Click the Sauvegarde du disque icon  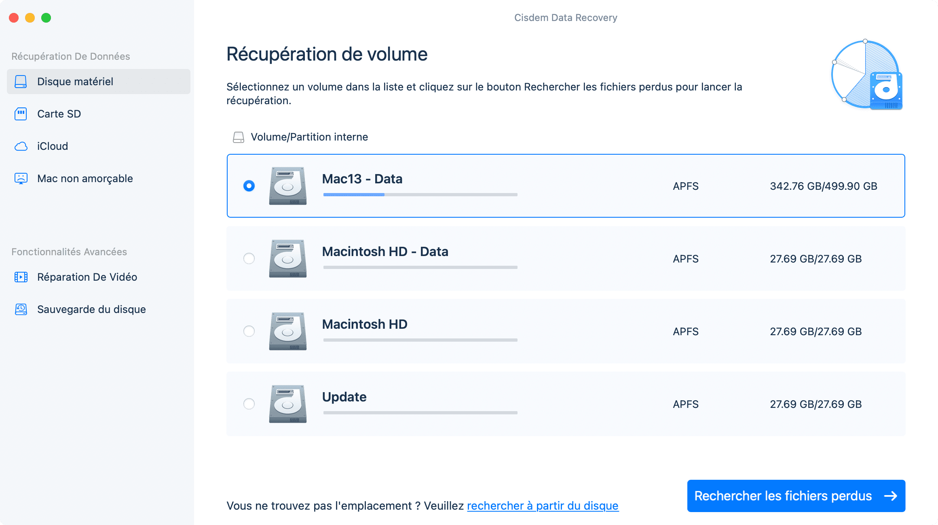21,309
